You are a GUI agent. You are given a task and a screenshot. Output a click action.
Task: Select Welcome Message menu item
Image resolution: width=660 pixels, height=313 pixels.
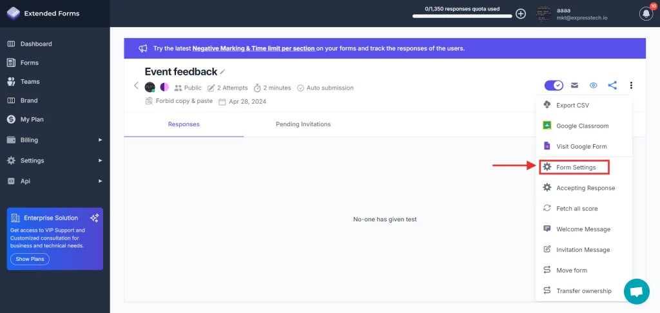point(584,229)
